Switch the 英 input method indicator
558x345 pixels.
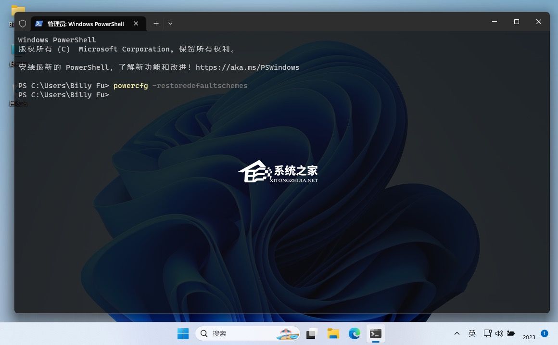(x=472, y=333)
